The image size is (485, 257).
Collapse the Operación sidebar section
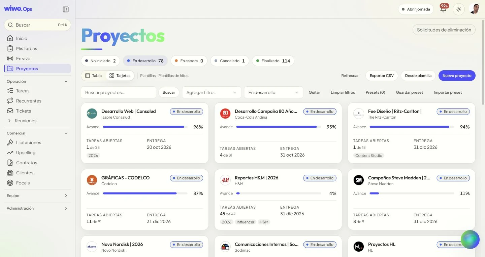click(x=38, y=81)
